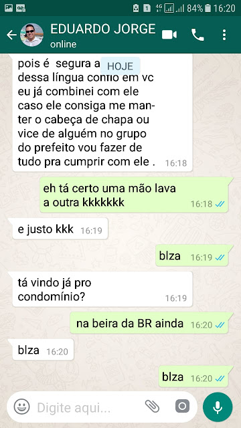Tap the received 'blza' message at 16:20
The width and height of the screenshot is (241, 428).
(x=43, y=350)
